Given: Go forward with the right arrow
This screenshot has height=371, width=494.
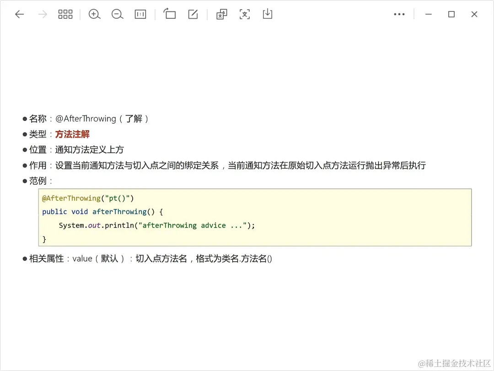Looking at the screenshot, I should [43, 14].
